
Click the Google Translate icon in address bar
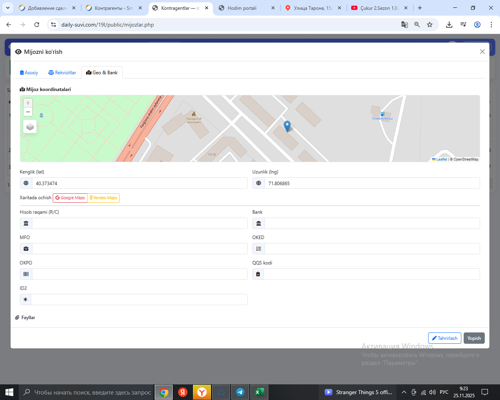[405, 25]
